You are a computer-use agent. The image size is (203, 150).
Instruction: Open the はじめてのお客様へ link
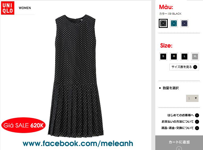click(x=180, y=115)
